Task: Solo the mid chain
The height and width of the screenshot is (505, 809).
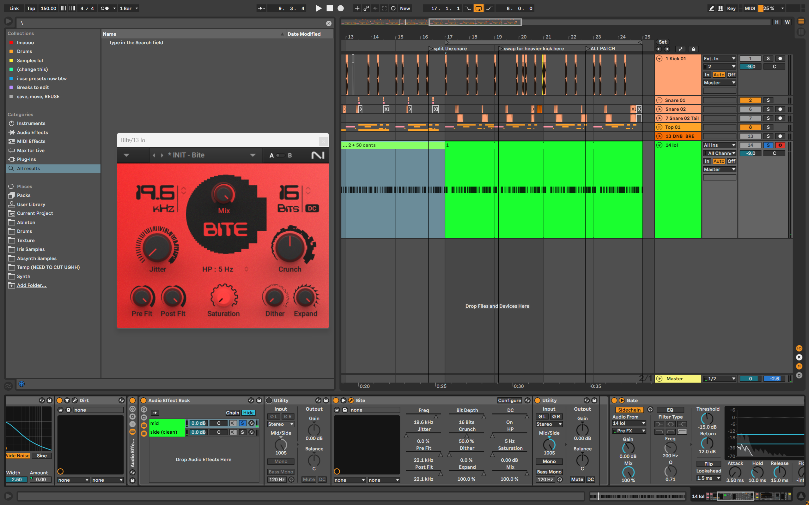Action: (242, 423)
